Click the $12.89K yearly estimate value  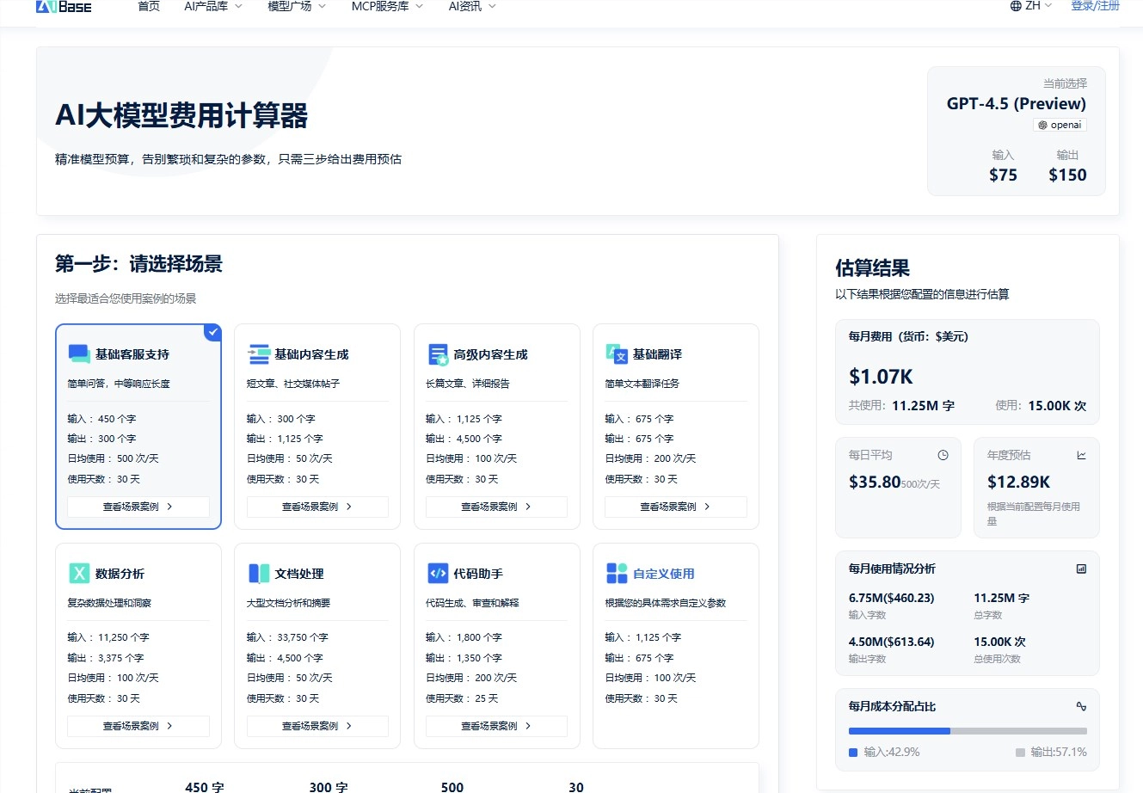coord(1018,482)
